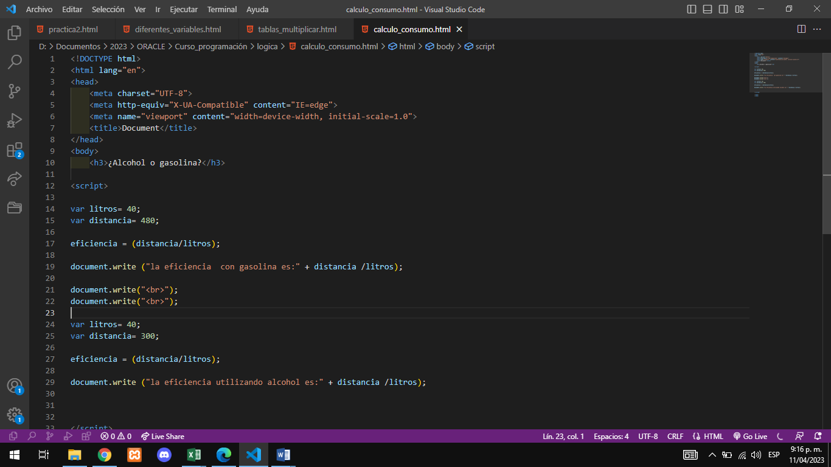Click the small explorer icon in status bar
831x467 pixels.
point(13,436)
